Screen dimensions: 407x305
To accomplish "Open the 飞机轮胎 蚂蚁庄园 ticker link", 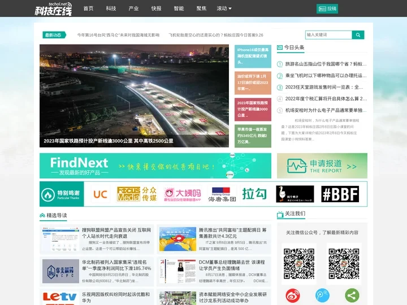I will tap(216, 35).
